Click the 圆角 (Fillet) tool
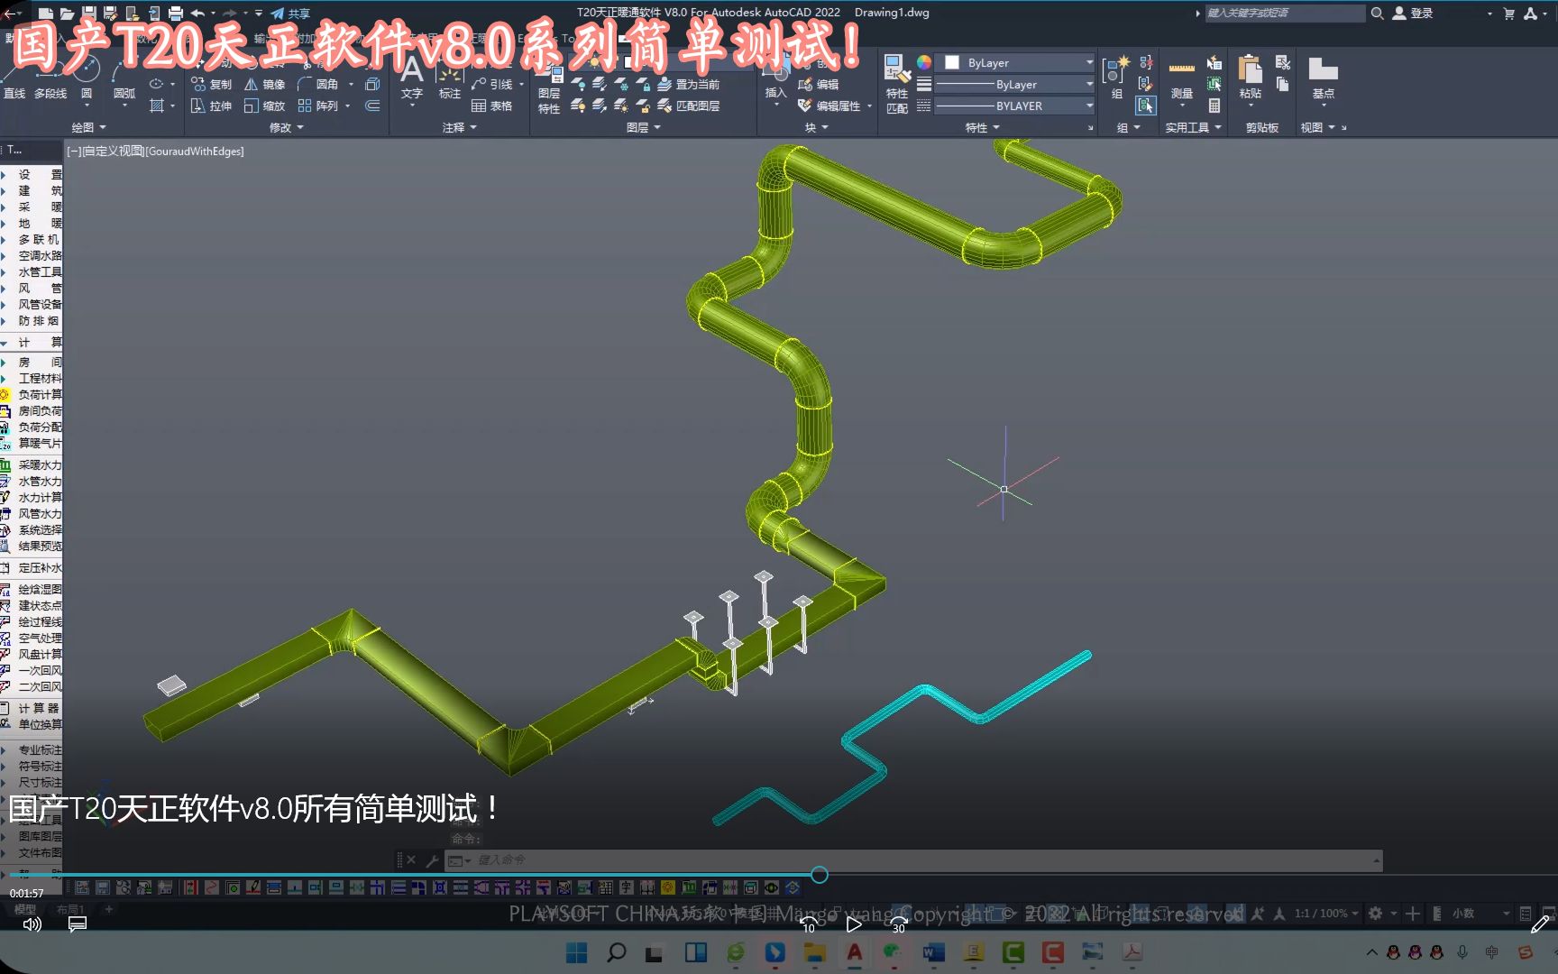The image size is (1558, 974). click(318, 84)
